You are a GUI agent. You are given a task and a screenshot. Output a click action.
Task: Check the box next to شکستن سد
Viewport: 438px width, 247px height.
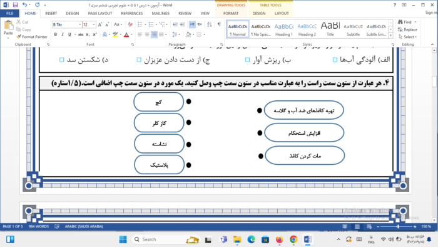click(x=62, y=60)
